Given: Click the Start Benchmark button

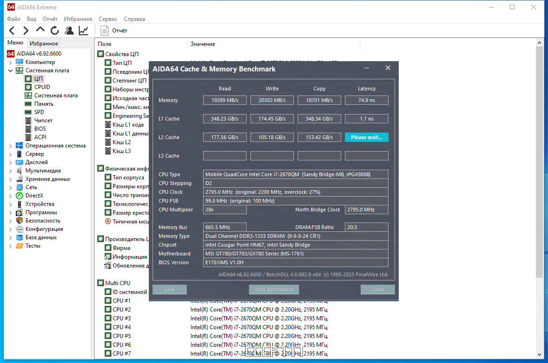Looking at the screenshot, I should tap(274, 289).
